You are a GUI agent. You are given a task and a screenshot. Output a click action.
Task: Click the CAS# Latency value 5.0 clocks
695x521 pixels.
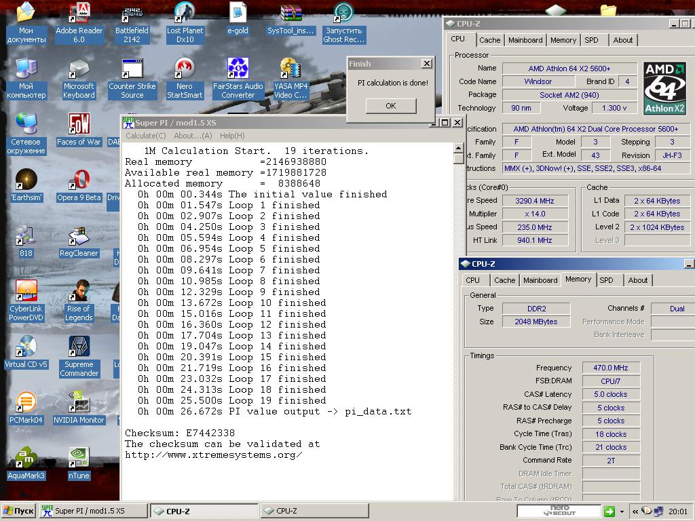pos(611,394)
